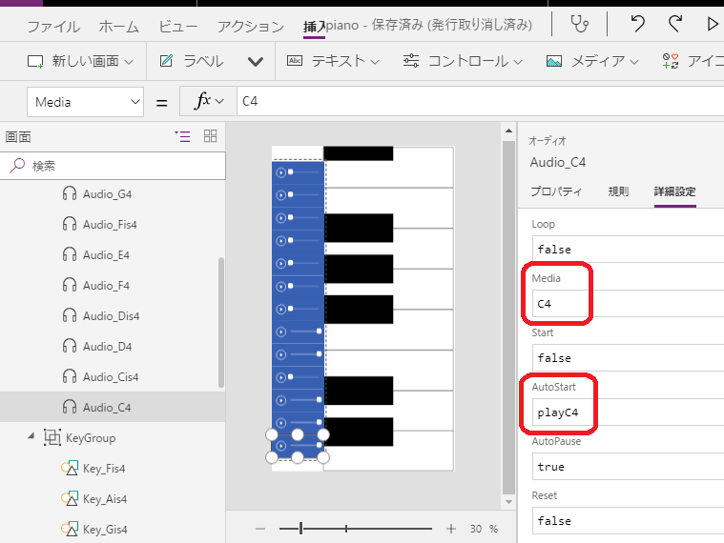Click play on the topmost audio control
The width and height of the screenshot is (724, 543).
(x=280, y=172)
